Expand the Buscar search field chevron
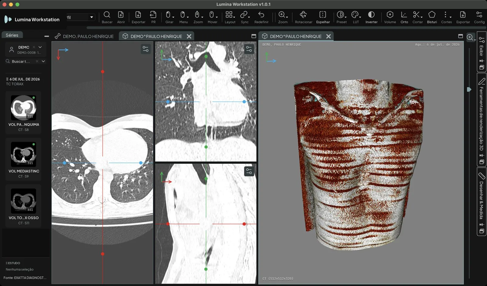487x286 pixels. coord(43,61)
